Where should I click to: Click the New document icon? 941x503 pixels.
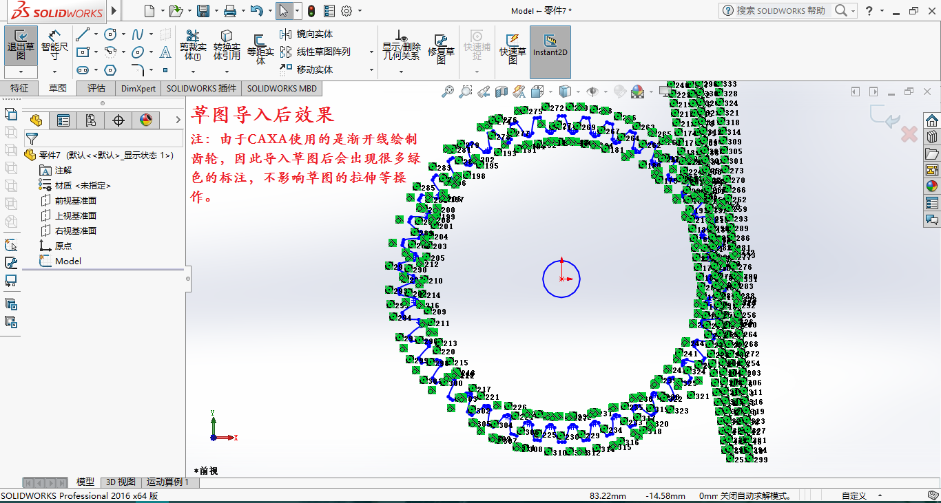(150, 10)
